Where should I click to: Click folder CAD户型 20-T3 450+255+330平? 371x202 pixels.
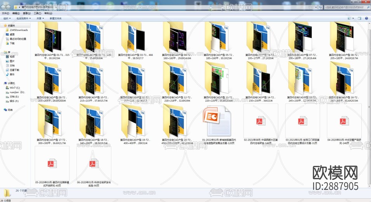(177, 124)
